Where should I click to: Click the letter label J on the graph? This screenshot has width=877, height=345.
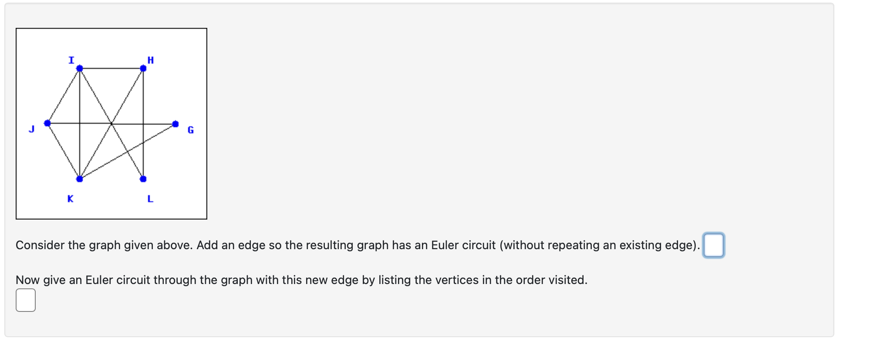(32, 129)
